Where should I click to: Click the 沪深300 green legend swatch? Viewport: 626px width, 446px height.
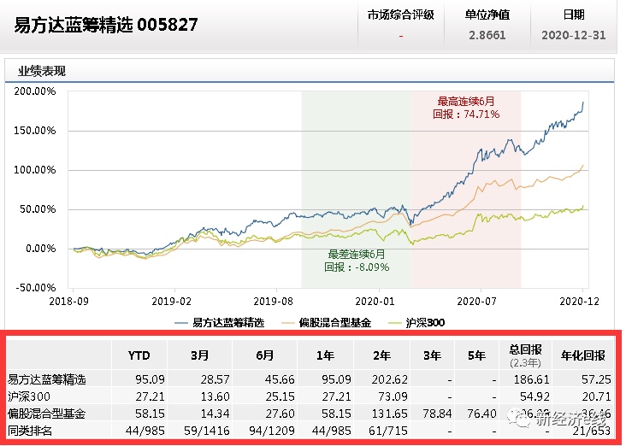point(394,323)
